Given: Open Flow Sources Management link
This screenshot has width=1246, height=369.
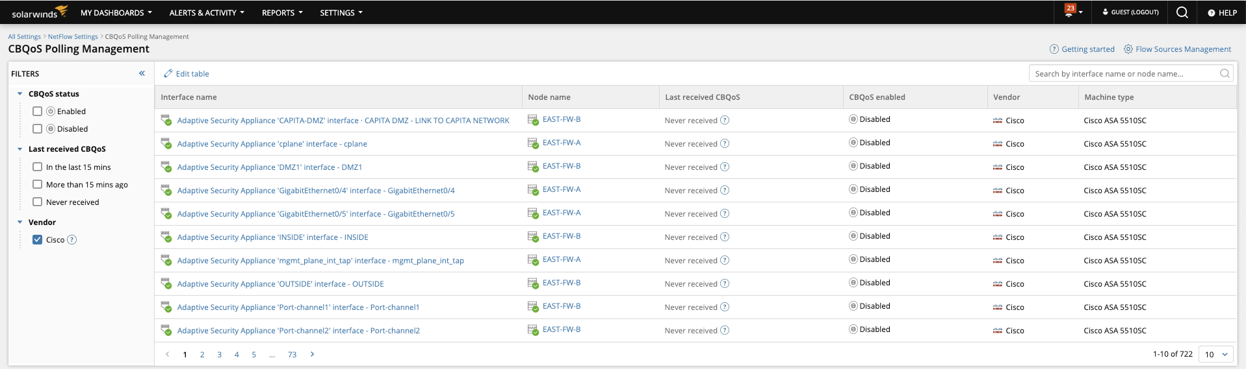Looking at the screenshot, I should [x=1183, y=49].
